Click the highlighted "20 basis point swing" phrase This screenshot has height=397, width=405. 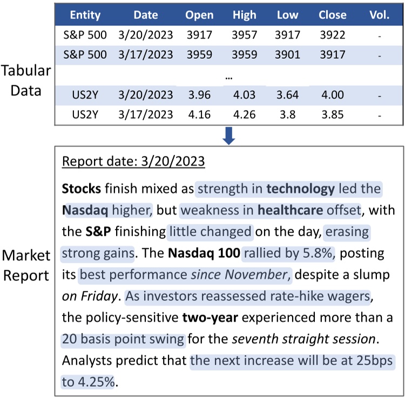pyautogui.click(x=122, y=340)
